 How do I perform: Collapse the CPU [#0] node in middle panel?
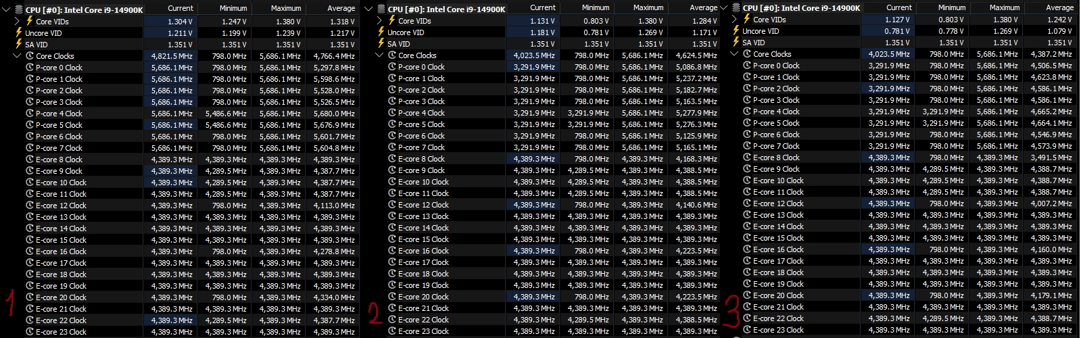pyautogui.click(x=369, y=9)
